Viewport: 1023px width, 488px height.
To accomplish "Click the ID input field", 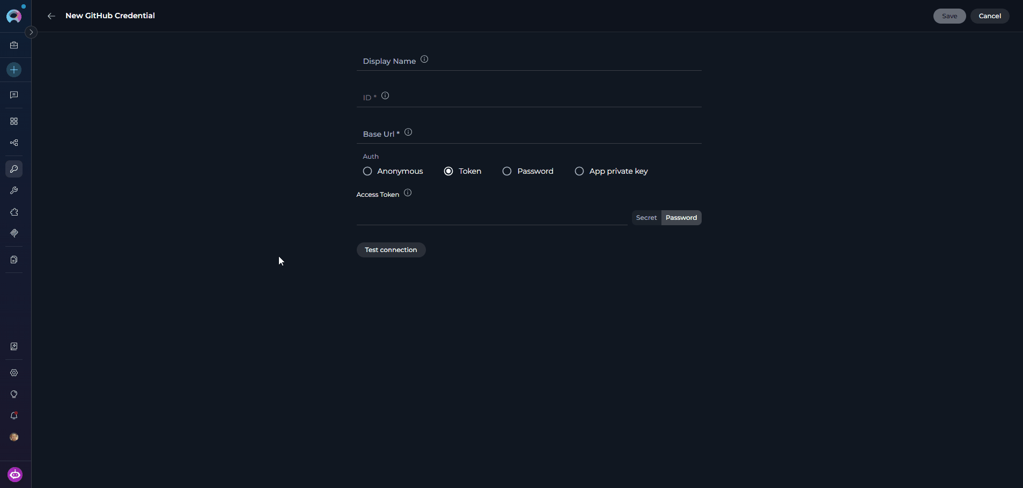I will [529, 97].
